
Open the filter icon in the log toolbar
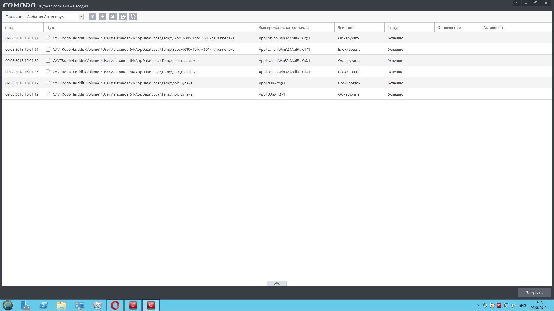pos(92,17)
